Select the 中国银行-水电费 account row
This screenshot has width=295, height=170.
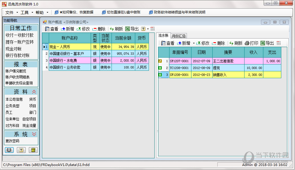(x=96, y=60)
